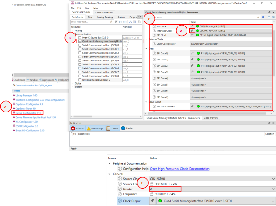
Task: Enable Serial Communication Block (SCB) 0
Action: [80, 45]
